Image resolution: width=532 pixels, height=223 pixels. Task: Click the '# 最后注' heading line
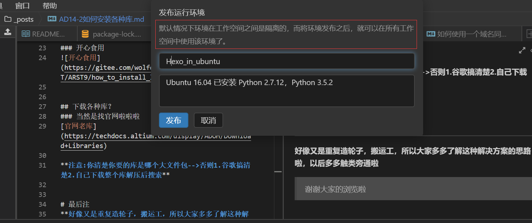click(x=75, y=204)
